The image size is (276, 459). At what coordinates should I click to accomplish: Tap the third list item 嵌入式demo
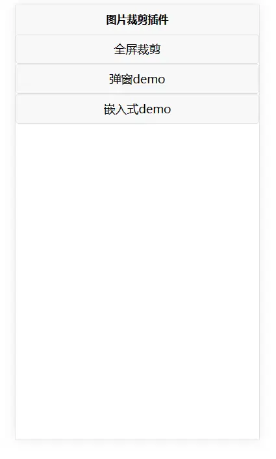pyautogui.click(x=137, y=109)
